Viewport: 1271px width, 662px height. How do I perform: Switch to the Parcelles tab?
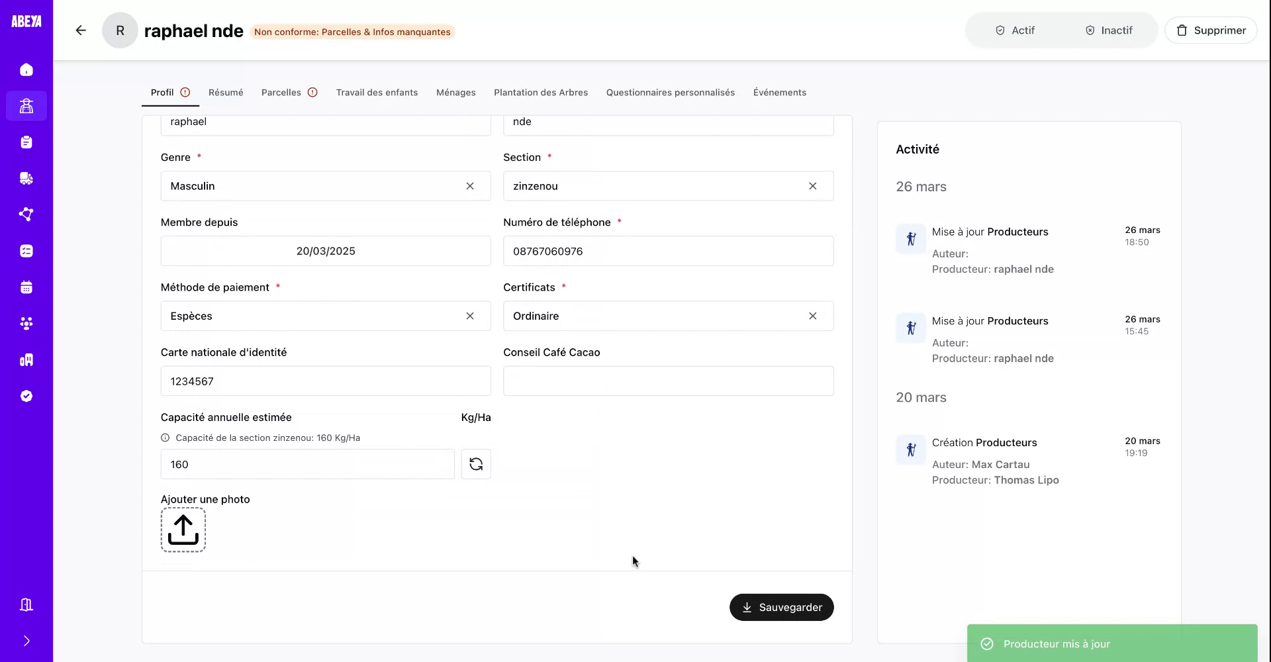click(281, 92)
